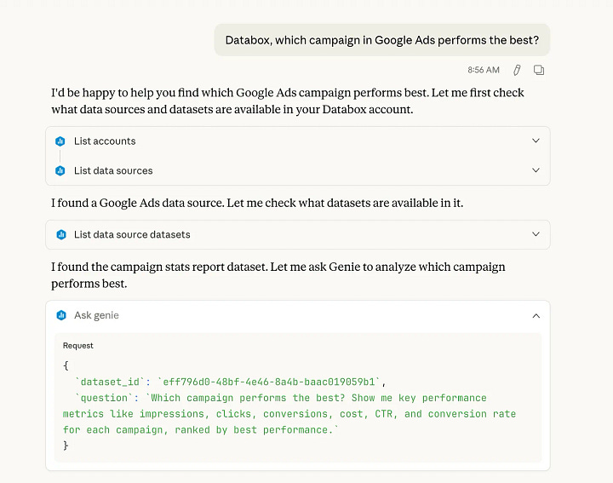Click the Databox icon beside List data sources
613x483 pixels.
coord(60,170)
